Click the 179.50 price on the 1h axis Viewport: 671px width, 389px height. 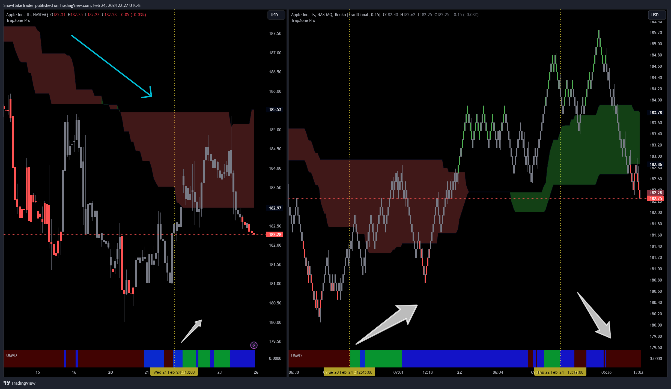[x=275, y=341]
